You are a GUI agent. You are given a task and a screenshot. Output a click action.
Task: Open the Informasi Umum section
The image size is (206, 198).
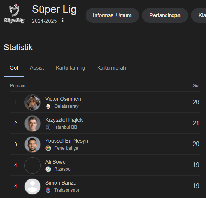(x=112, y=15)
